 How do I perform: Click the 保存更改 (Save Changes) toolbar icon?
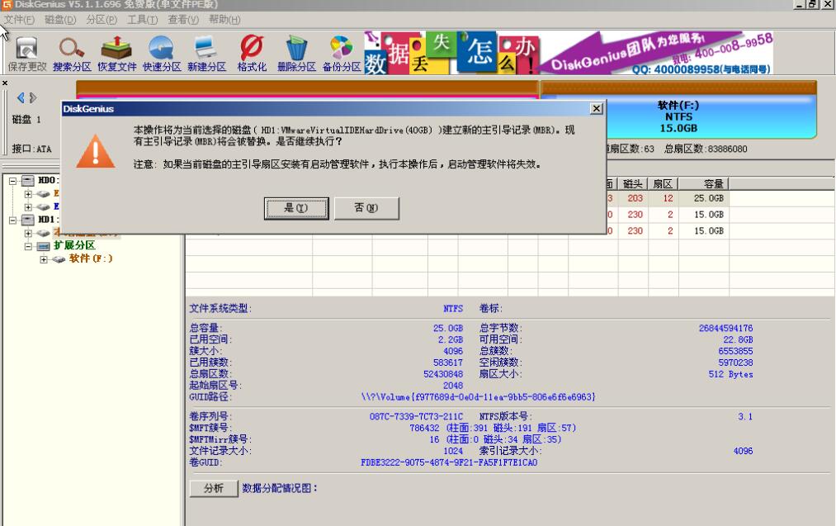pyautogui.click(x=26, y=51)
